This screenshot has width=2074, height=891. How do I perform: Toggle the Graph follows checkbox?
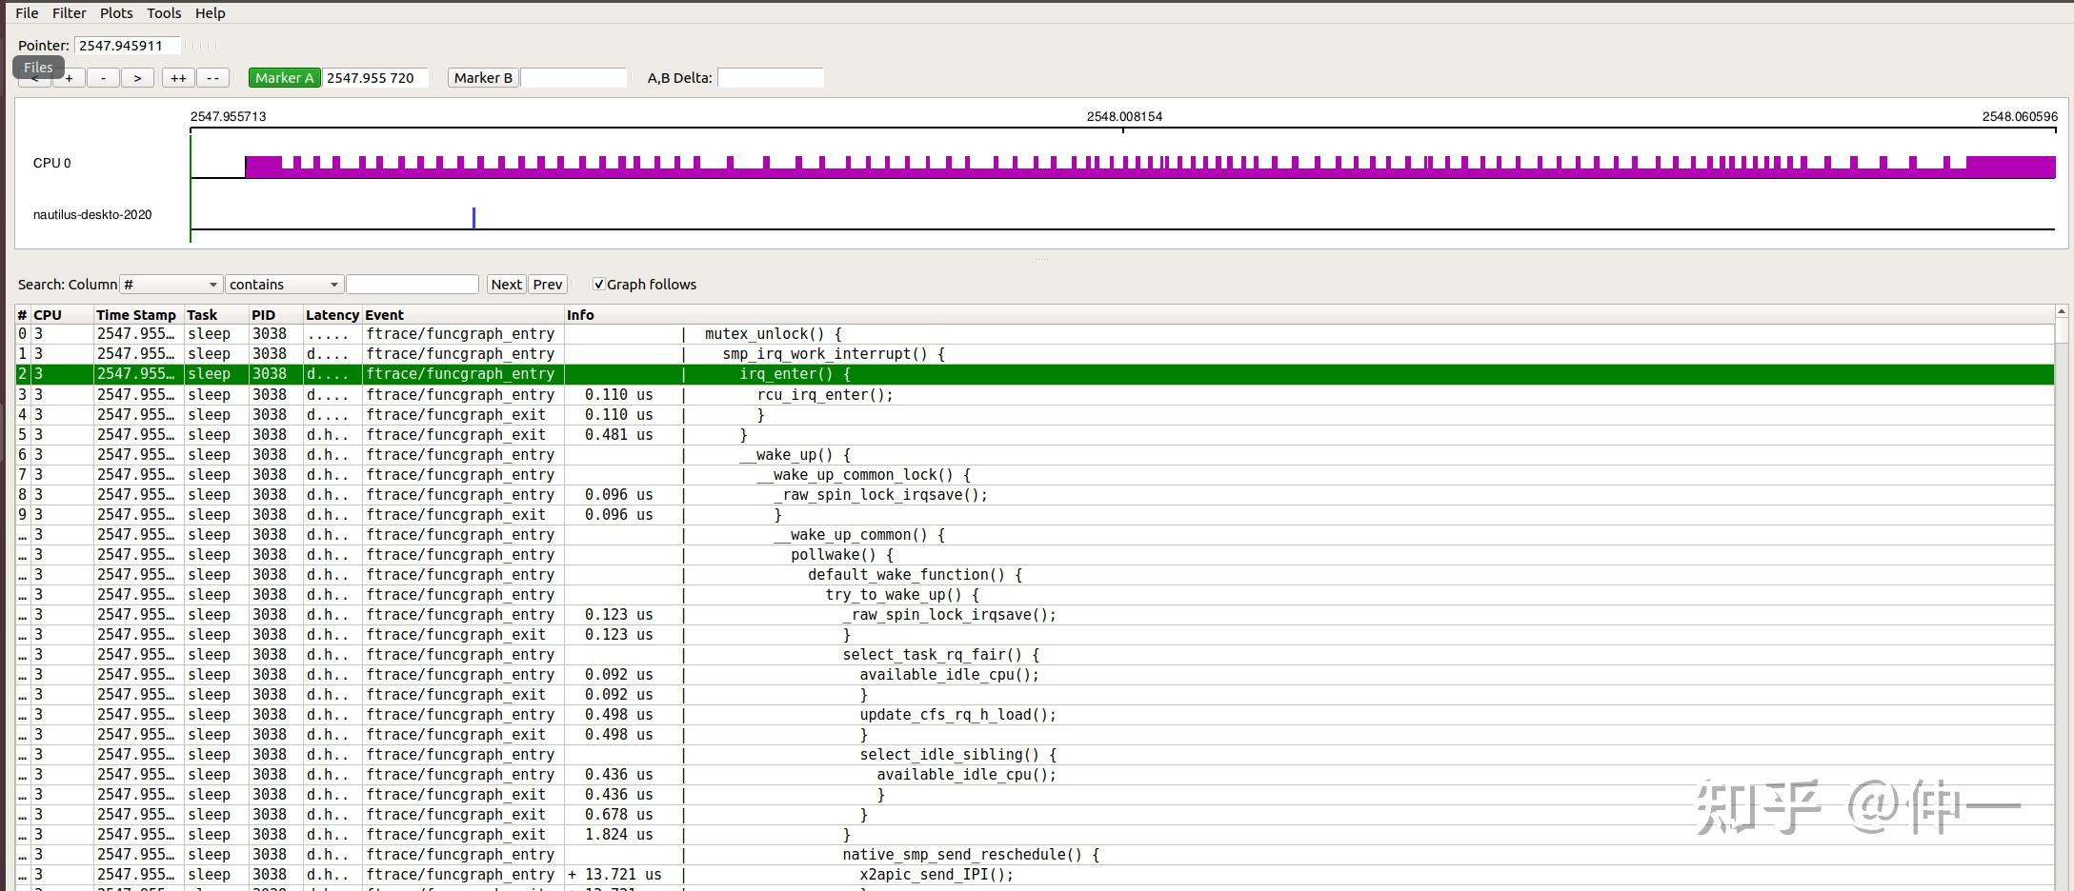pos(599,285)
